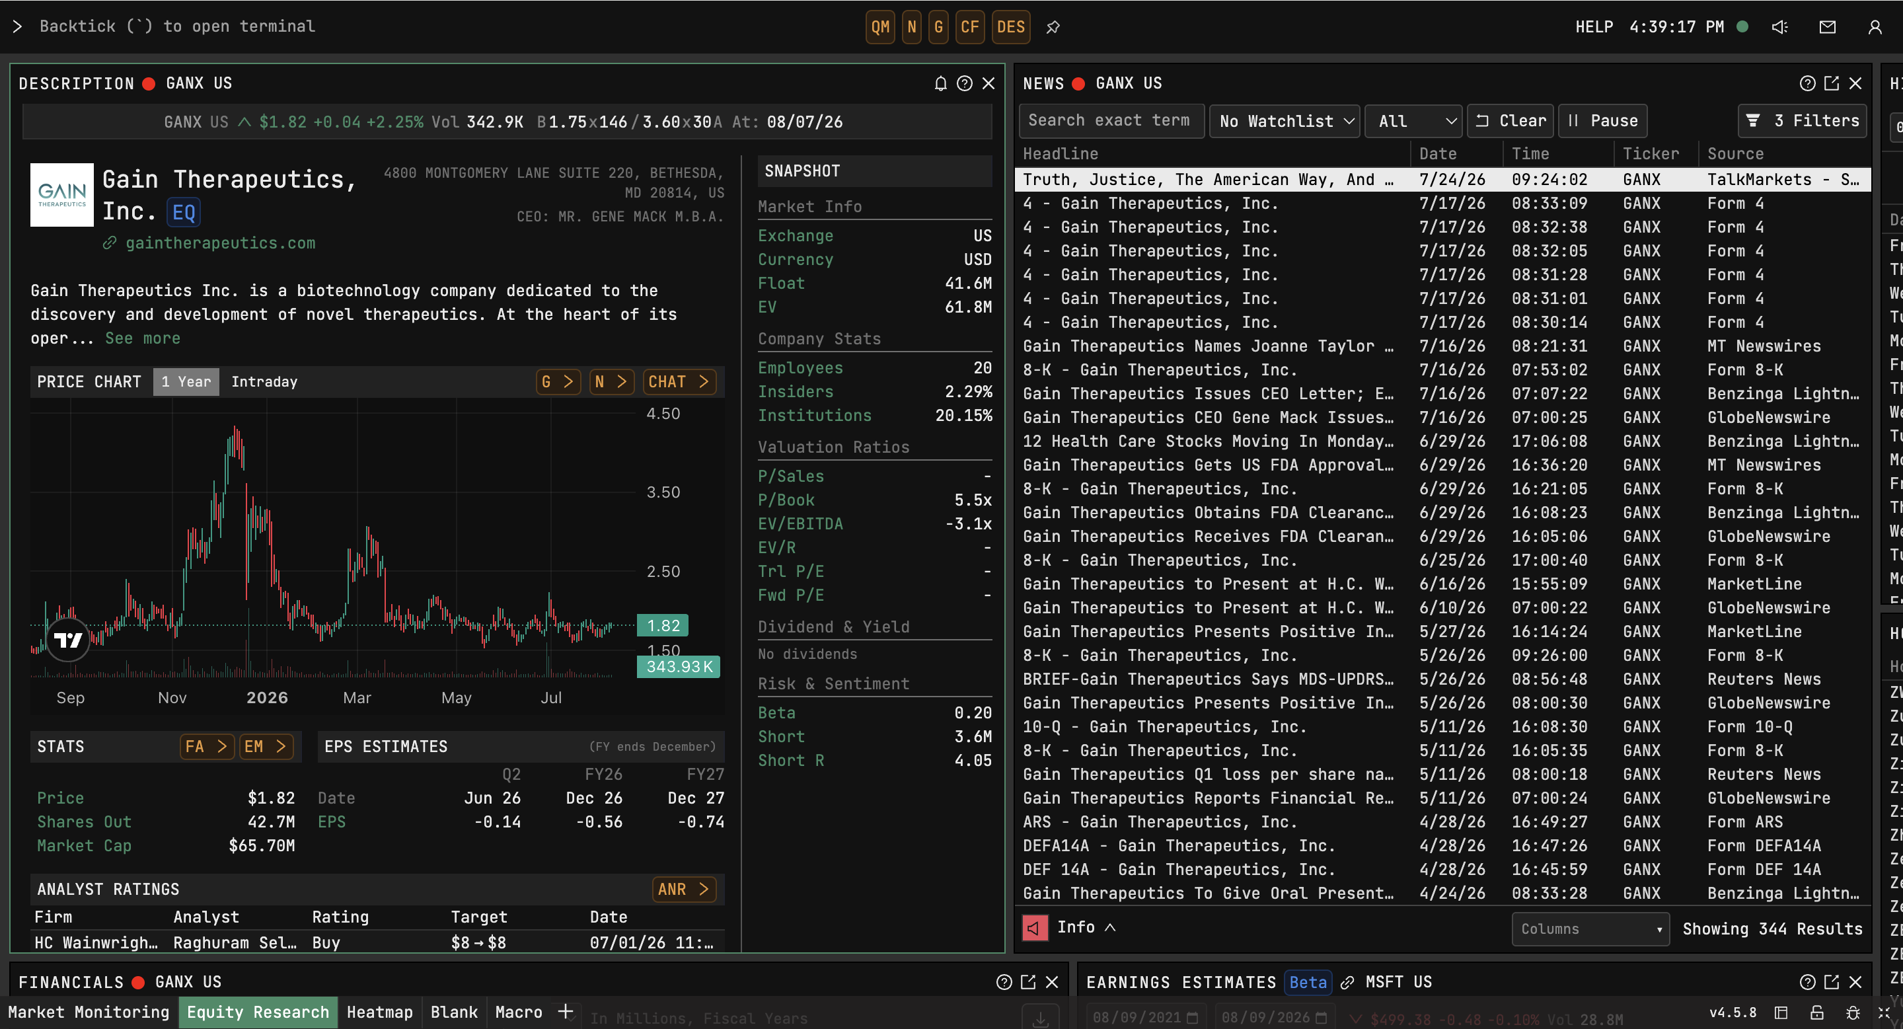Click the G shortcut button in top bar
The image size is (1903, 1029).
pos(938,27)
